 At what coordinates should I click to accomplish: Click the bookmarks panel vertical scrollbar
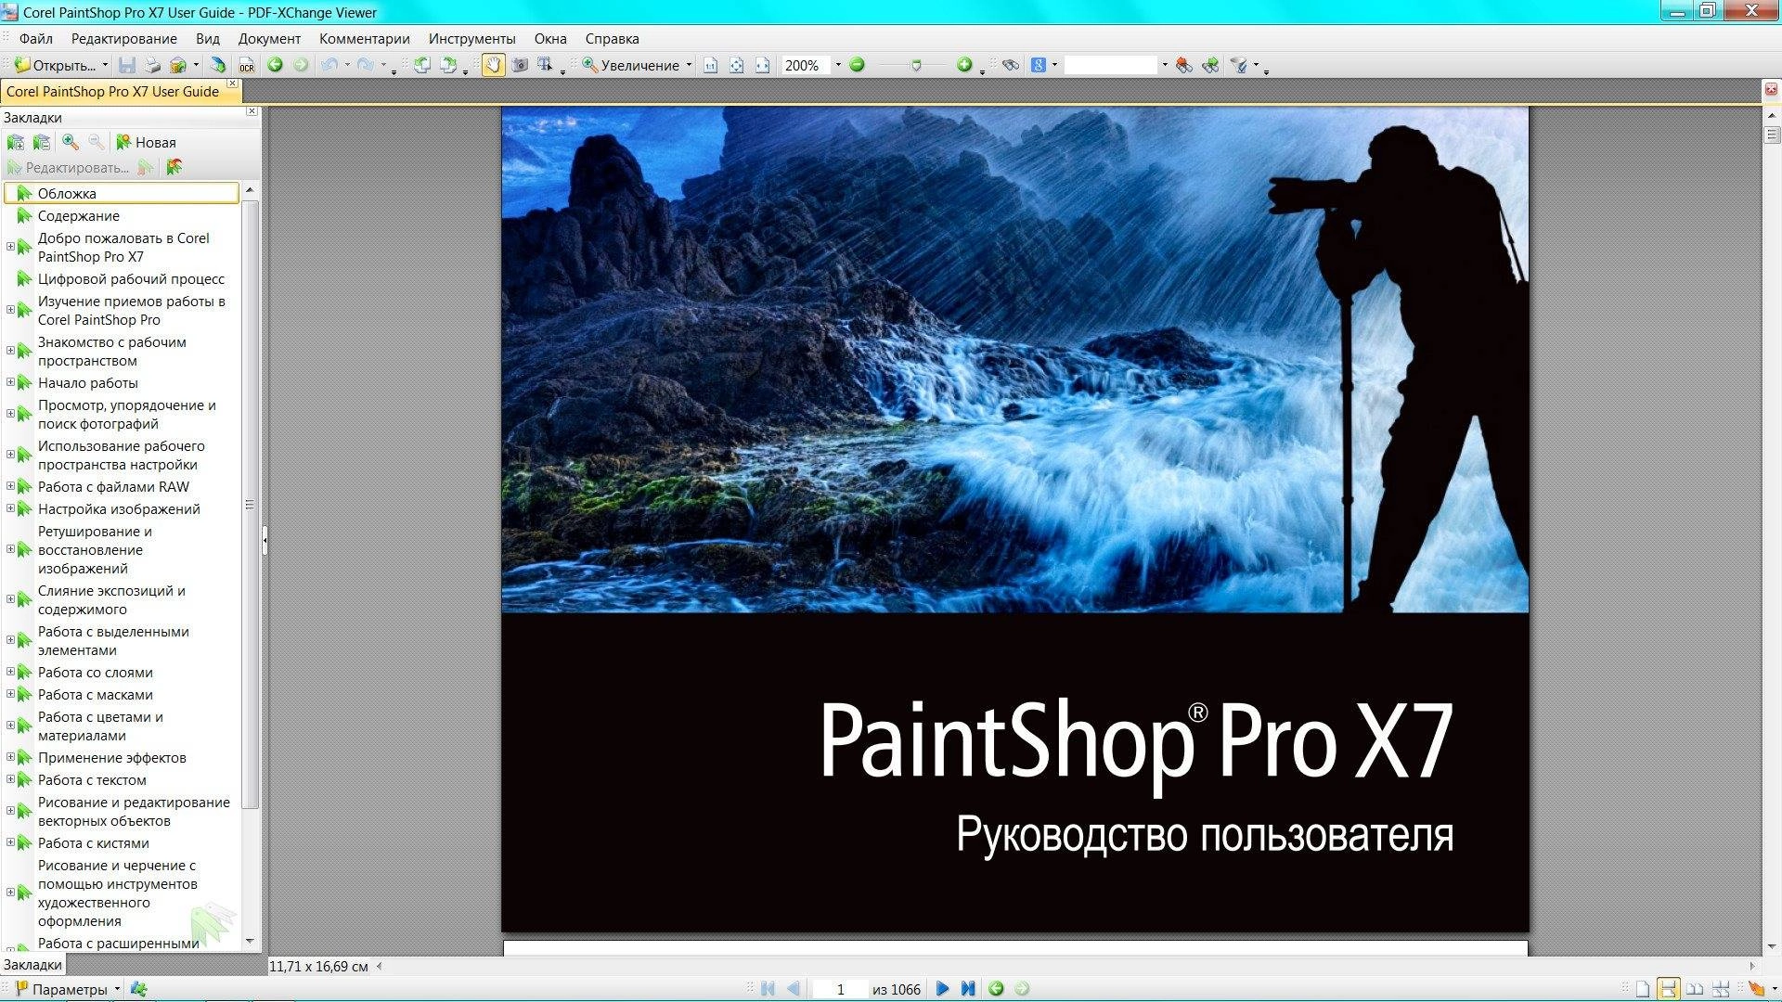(x=249, y=504)
